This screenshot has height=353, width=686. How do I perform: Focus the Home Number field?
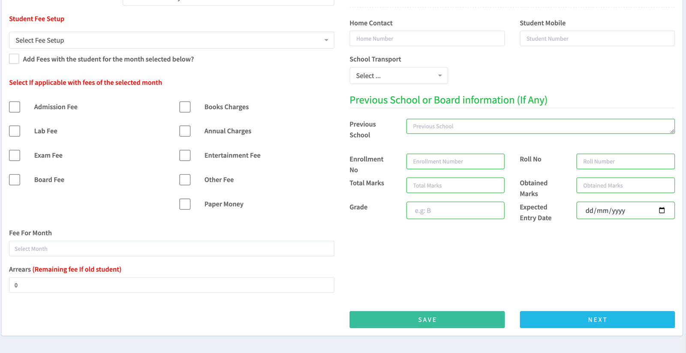coord(427,39)
